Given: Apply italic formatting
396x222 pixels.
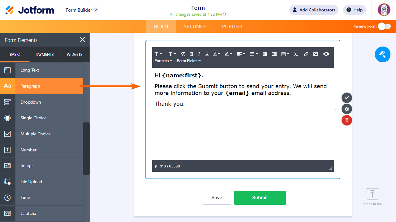Looking at the screenshot, I should pos(199,54).
